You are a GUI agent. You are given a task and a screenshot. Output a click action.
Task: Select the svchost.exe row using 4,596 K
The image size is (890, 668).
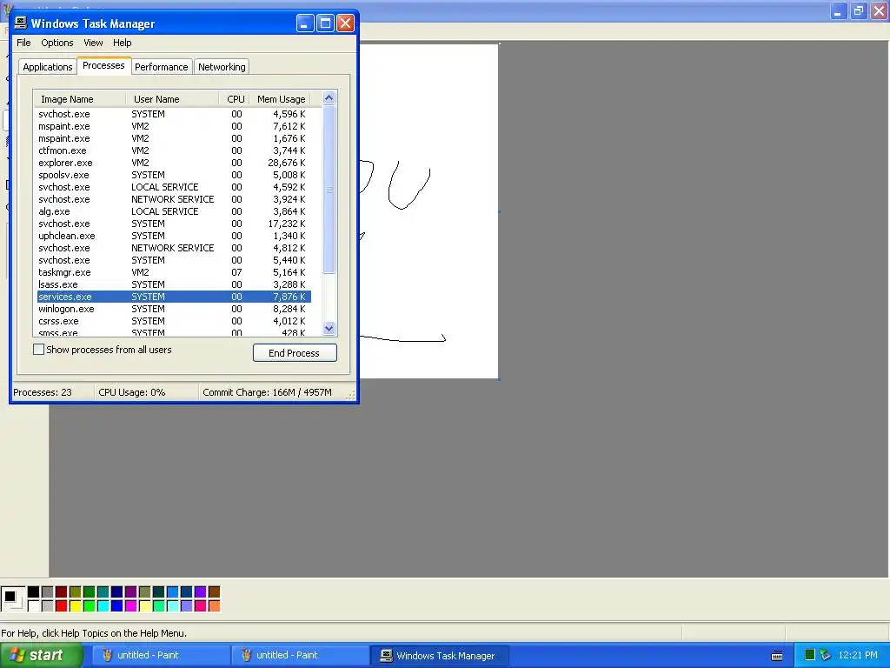point(174,114)
